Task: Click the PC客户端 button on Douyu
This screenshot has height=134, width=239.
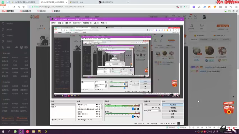Action: coord(223,26)
